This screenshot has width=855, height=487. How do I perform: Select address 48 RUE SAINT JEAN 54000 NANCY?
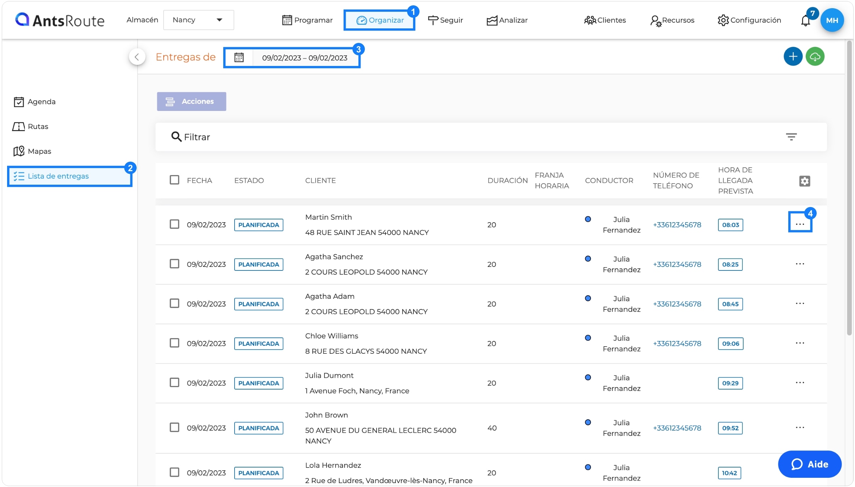[x=367, y=233]
